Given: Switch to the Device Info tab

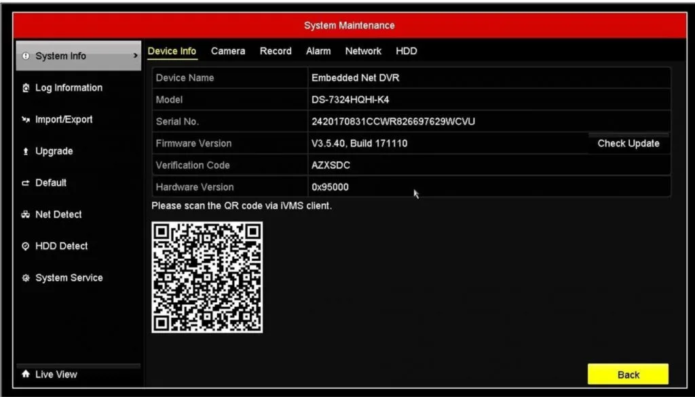Looking at the screenshot, I should 172,51.
